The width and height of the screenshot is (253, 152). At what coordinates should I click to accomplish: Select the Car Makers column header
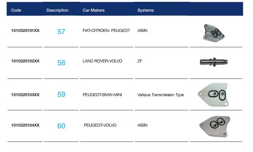[x=94, y=10]
